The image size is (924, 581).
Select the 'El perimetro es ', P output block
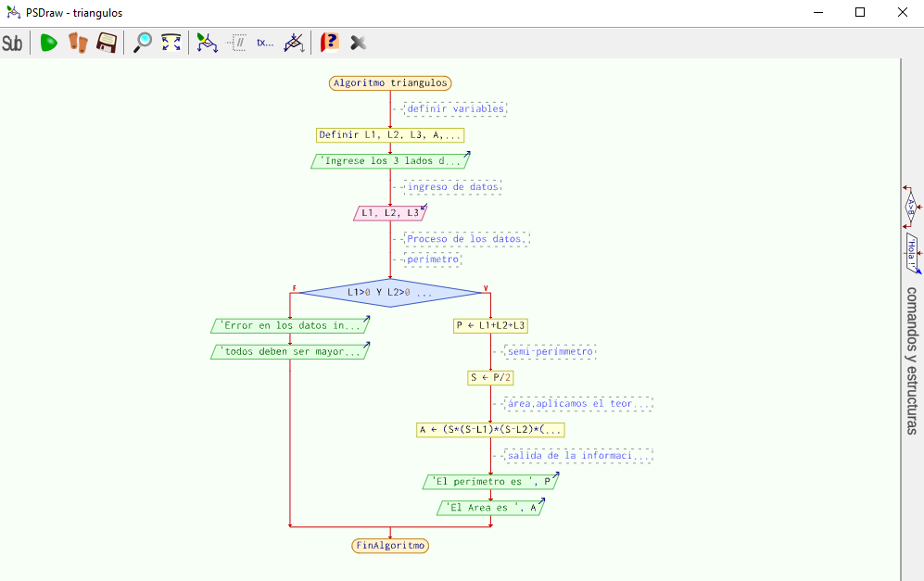click(x=490, y=482)
